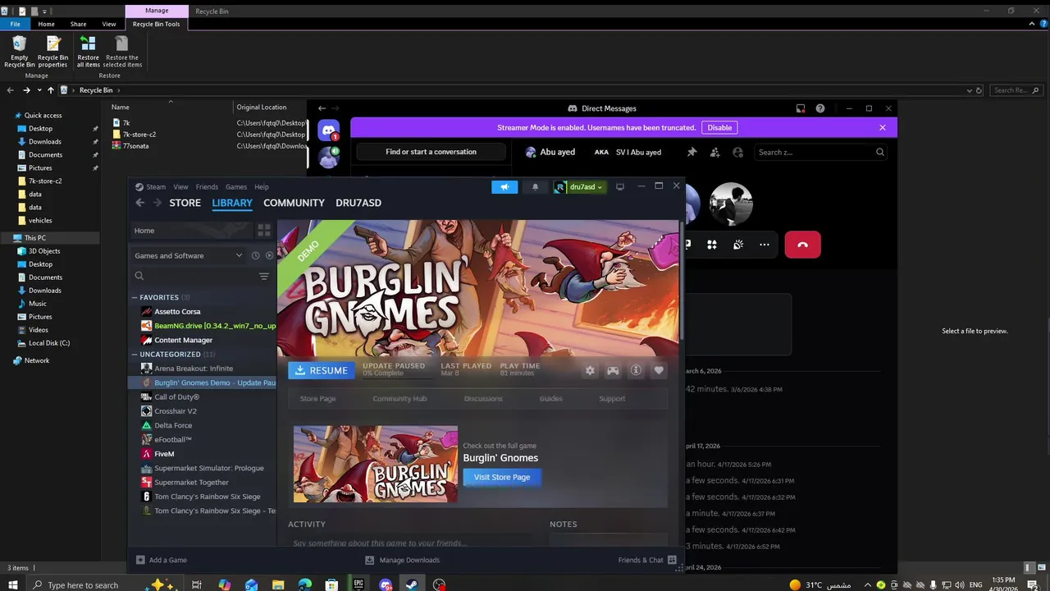Open the dru7asd account dropdown in Steam
Screen dimensions: 1050x591
581,187
